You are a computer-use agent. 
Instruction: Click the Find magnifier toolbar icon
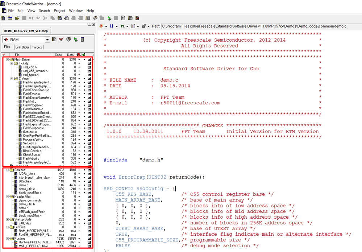tap(66, 18)
